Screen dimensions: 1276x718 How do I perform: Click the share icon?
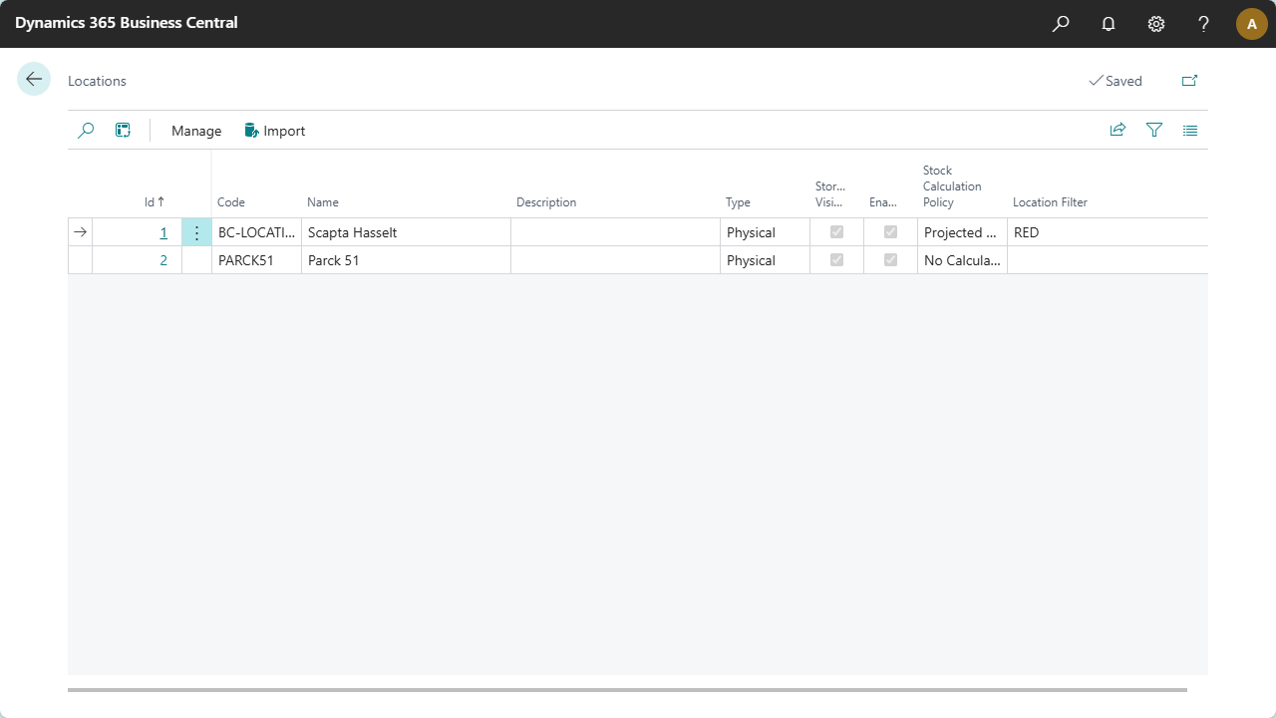pos(1117,130)
